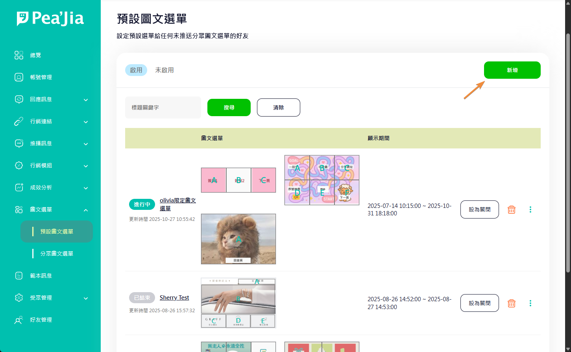Open more options for Sherry Test
The height and width of the screenshot is (352, 571).
530,303
